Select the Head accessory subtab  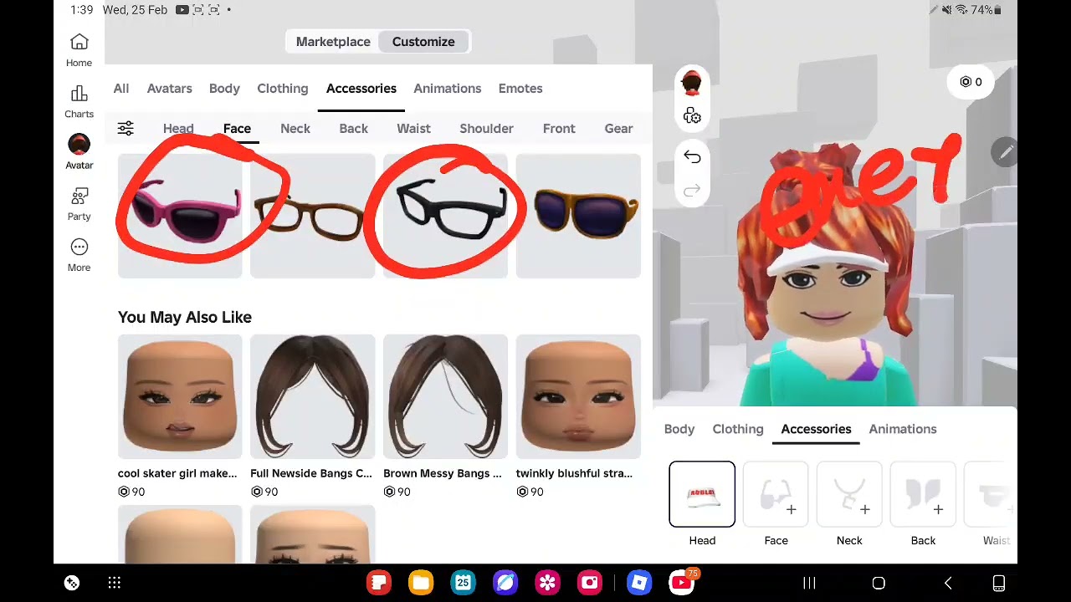point(178,129)
